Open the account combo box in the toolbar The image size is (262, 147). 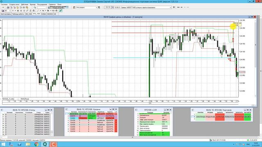[86, 7]
